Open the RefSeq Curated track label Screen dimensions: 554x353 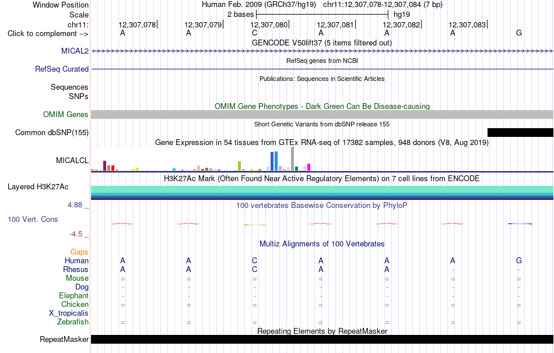pos(62,69)
